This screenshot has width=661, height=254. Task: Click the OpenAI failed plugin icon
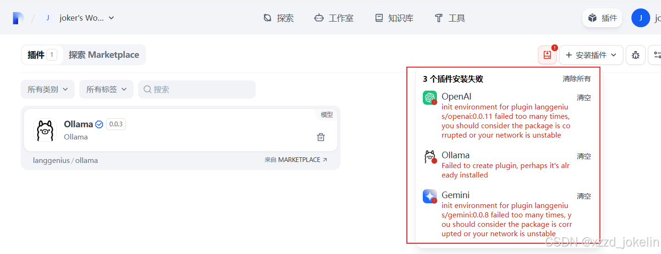coord(430,98)
